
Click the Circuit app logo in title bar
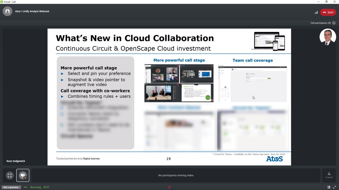click(2, 2)
